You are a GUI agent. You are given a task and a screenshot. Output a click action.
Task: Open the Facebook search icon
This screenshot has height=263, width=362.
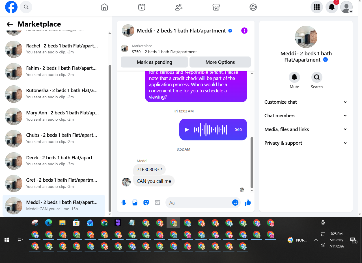click(26, 7)
